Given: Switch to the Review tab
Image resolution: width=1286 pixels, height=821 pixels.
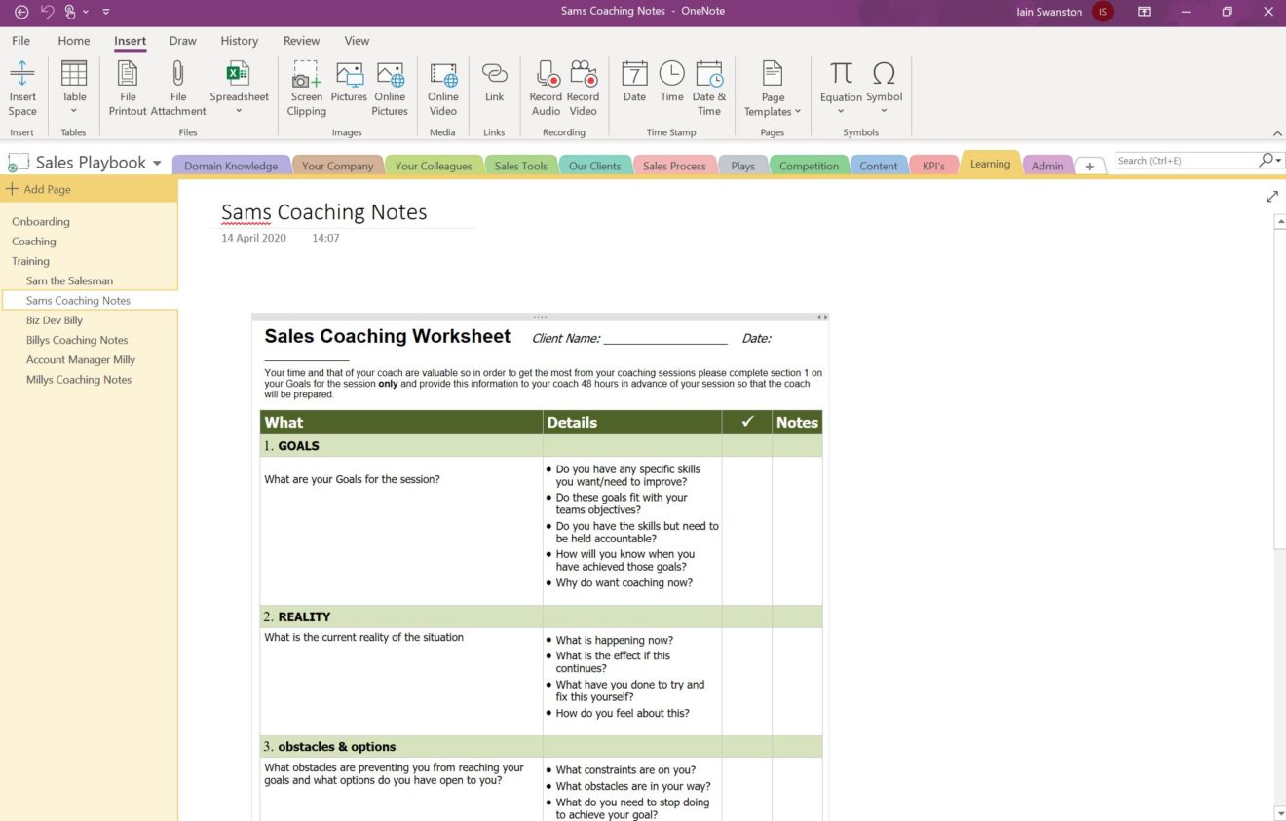Looking at the screenshot, I should pos(301,41).
